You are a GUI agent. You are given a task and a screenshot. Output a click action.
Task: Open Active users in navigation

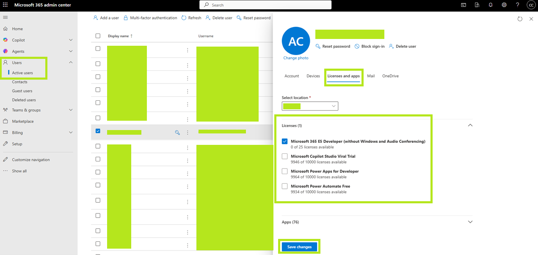[x=22, y=73]
